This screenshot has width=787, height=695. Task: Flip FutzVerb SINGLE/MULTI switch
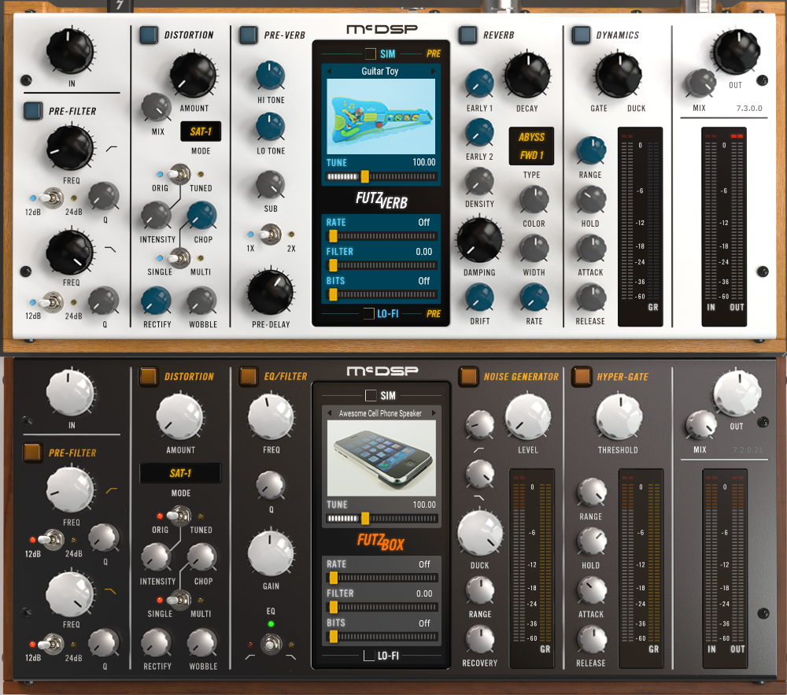click(x=179, y=258)
